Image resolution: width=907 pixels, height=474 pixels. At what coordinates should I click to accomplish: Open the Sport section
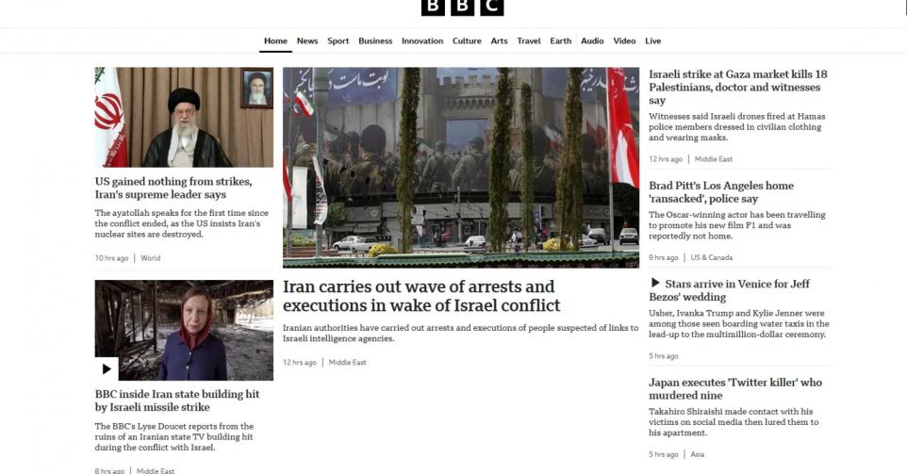(x=338, y=41)
